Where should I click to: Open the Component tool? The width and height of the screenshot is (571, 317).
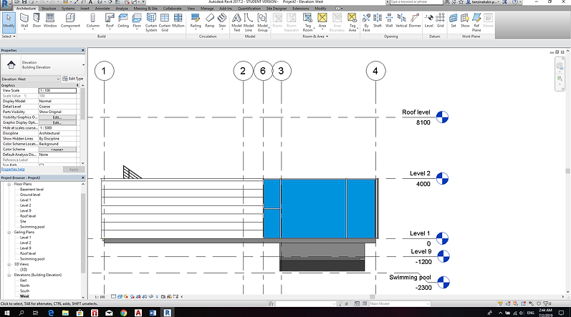(x=70, y=21)
